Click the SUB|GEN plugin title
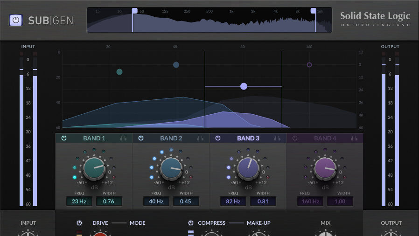The width and height of the screenshot is (419, 236). (50, 21)
